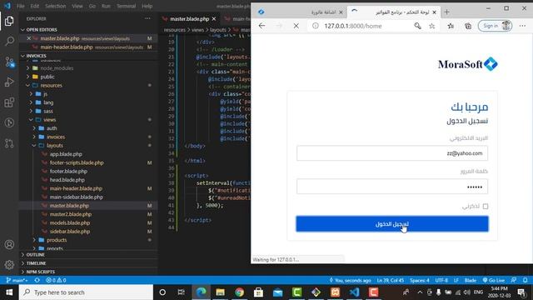This screenshot has width=533, height=300.
Task: Tick the remember me checkbox
Action: (486, 206)
